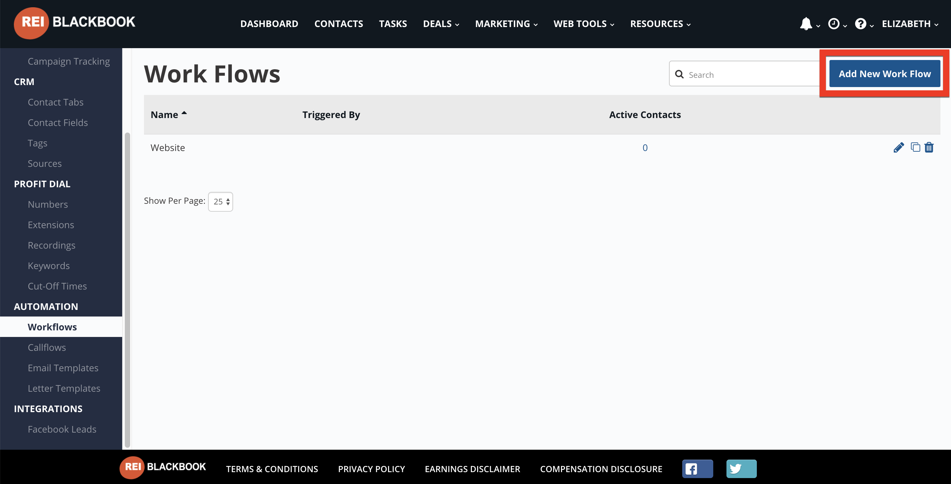Click the REI Blackbook logo in header
Viewport: 951px width, 484px height.
[75, 23]
